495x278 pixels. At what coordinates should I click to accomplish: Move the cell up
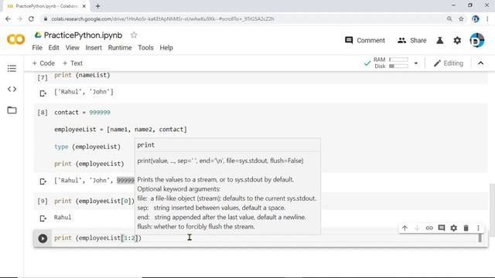[405, 228]
